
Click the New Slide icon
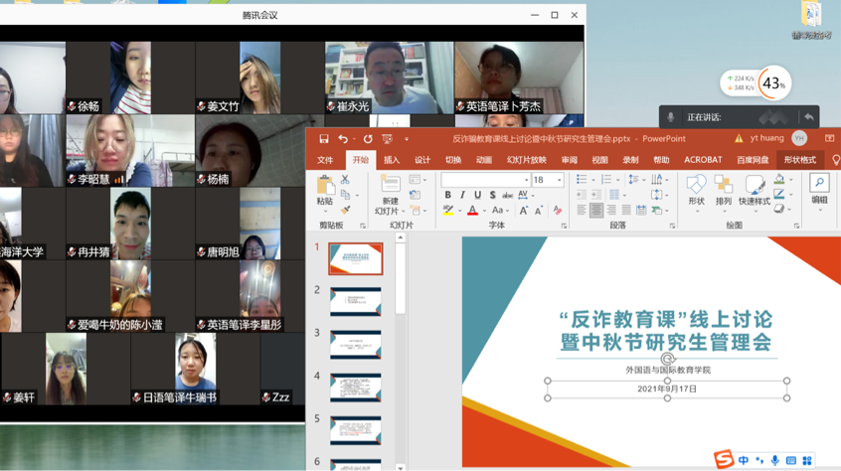(x=389, y=189)
